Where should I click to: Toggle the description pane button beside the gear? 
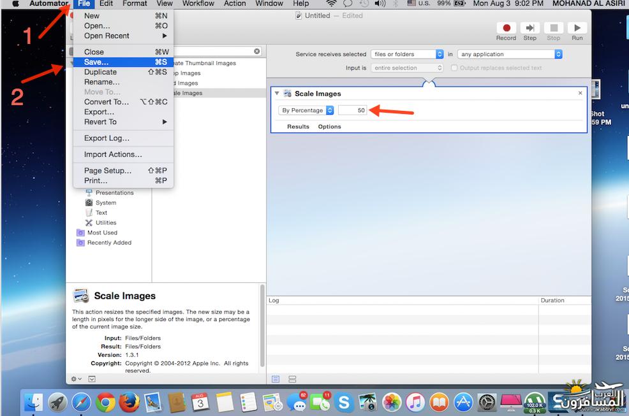(92, 378)
